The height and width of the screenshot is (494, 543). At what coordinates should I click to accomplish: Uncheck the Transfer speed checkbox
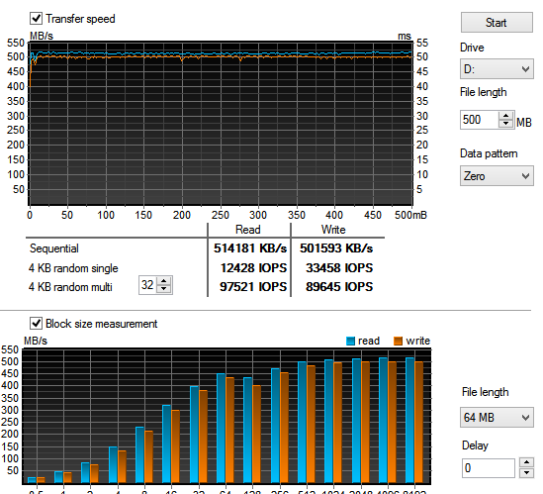pos(36,19)
